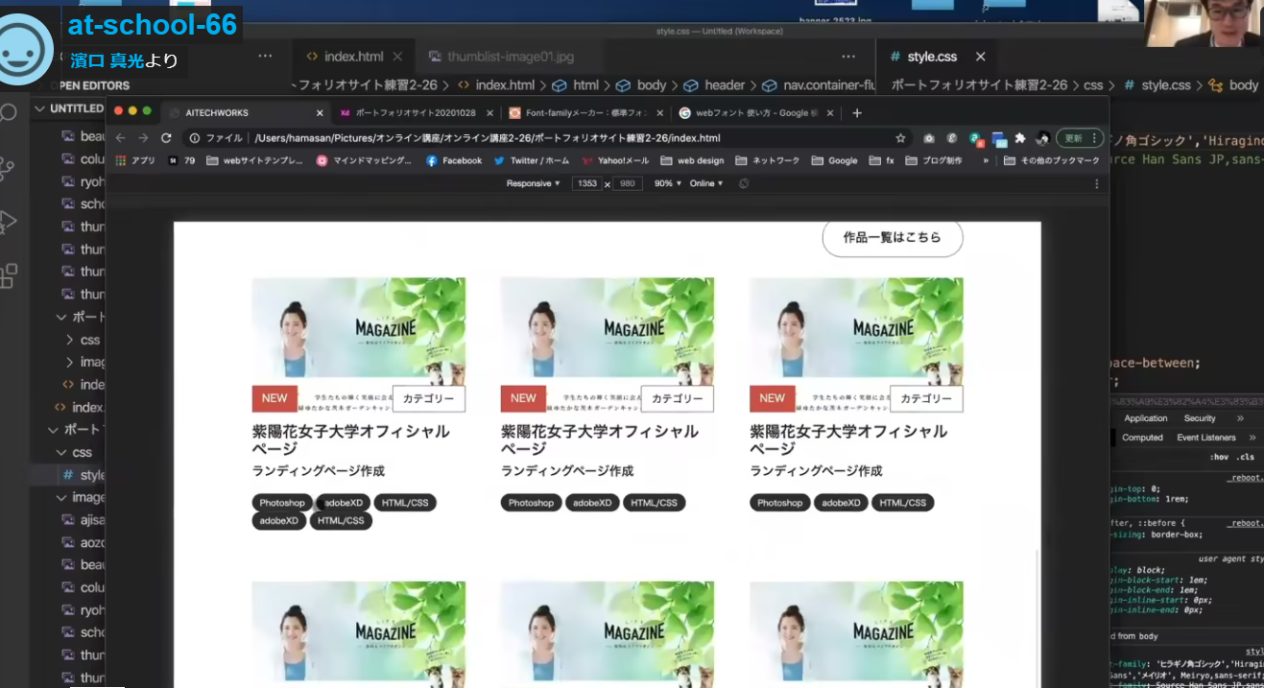
Task: Switch to Font-familyメーカー tab
Action: 585,113
